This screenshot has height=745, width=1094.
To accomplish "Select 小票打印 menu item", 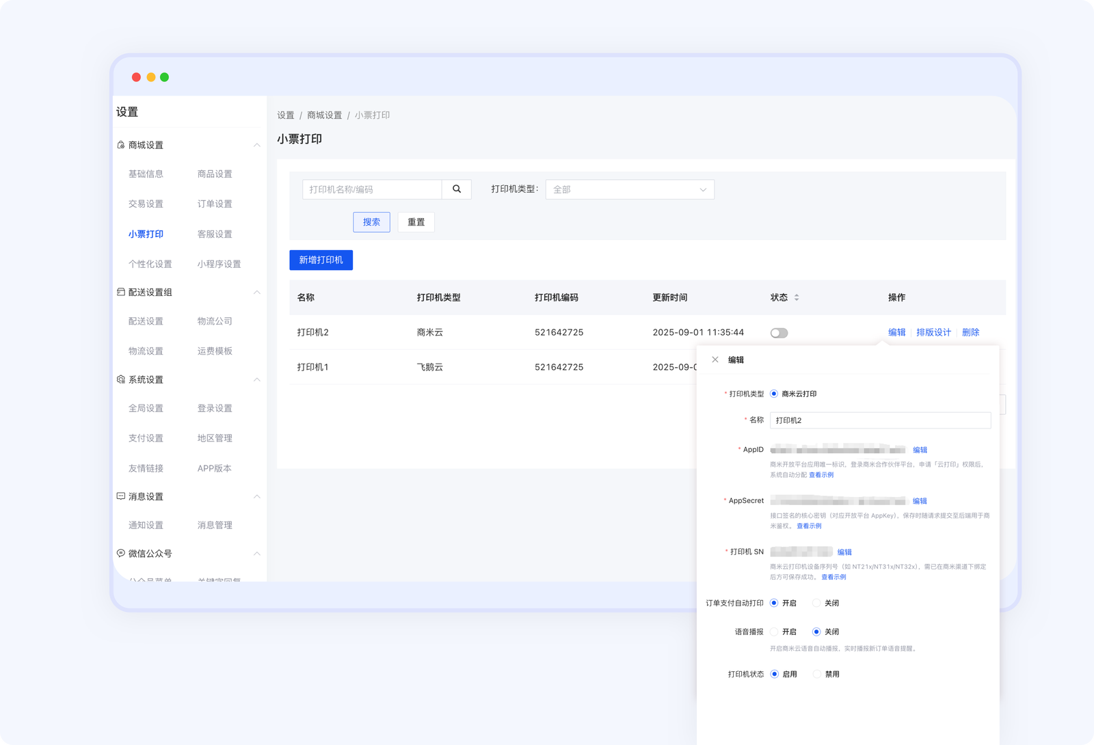I will click(146, 234).
